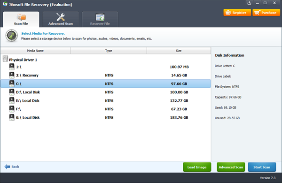Click the Capacity: 97.66 GB text
Viewport: 282px width, 183px height.
click(228, 97)
